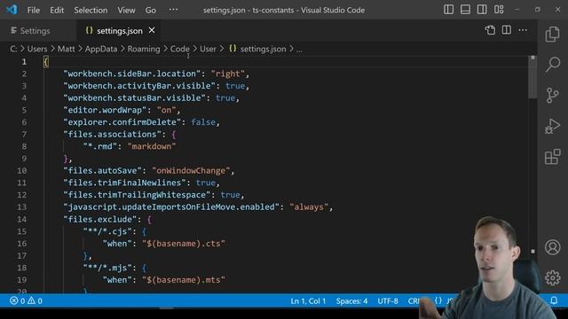Open the Search view icon
Viewport: 568px width, 319px height.
553,65
